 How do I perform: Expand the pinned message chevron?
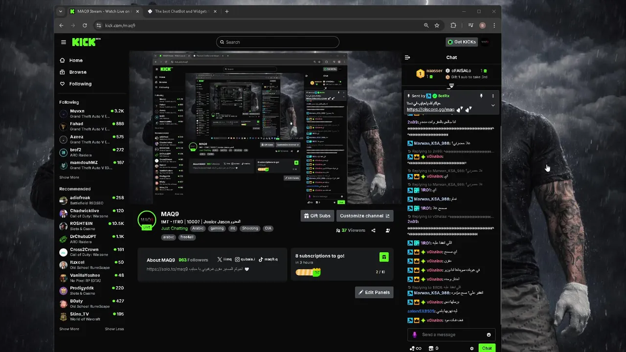(493, 106)
